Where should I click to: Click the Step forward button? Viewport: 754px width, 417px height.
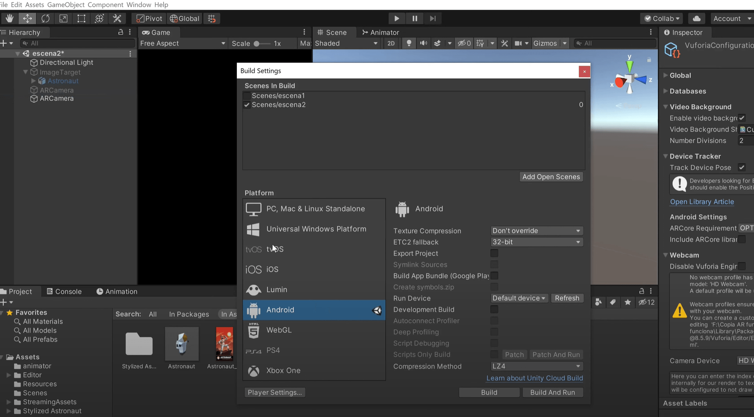tap(433, 18)
